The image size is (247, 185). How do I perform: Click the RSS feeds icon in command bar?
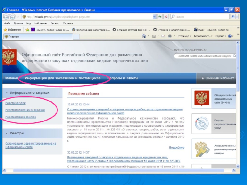click(x=154, y=36)
